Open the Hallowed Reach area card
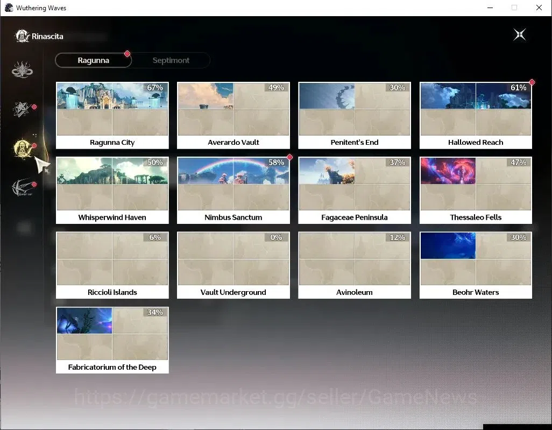 tap(476, 116)
